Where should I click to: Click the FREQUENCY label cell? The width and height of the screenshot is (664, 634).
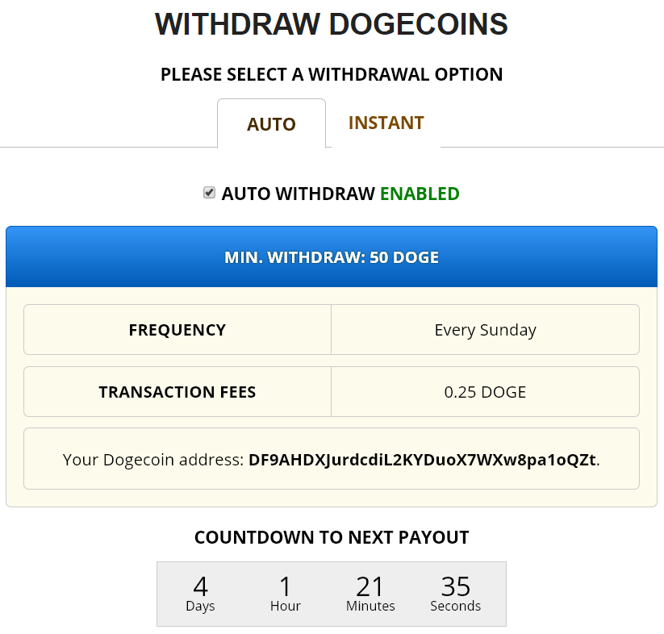177,330
